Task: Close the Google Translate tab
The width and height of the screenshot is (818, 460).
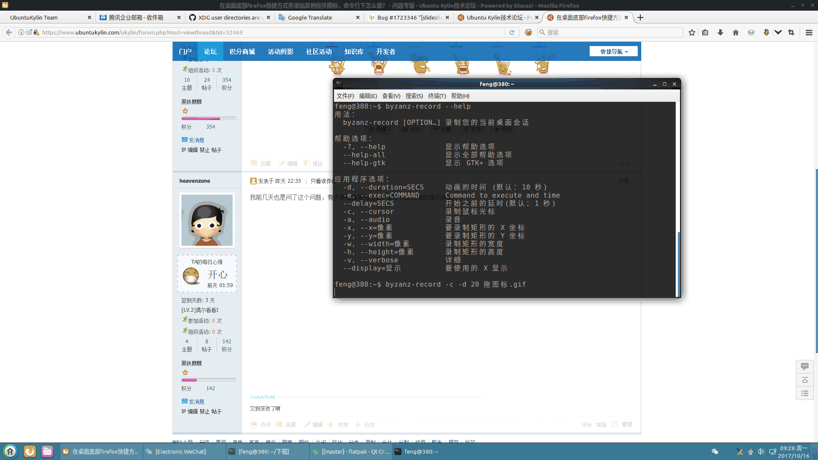Action: pos(358,17)
